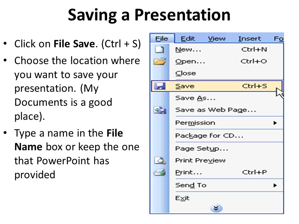Select the New... menu entry text
Screen dimensions: 299x224
[x=188, y=49]
